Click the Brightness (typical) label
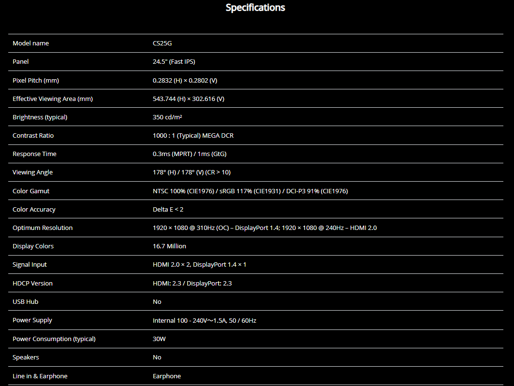This screenshot has height=386, width=514. pos(40,117)
